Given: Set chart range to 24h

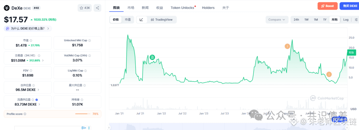Looking at the screenshot, I should pos(296,20).
